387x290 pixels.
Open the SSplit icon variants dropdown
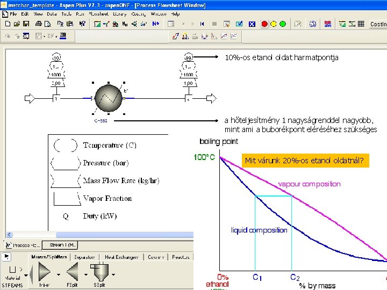pos(113,274)
